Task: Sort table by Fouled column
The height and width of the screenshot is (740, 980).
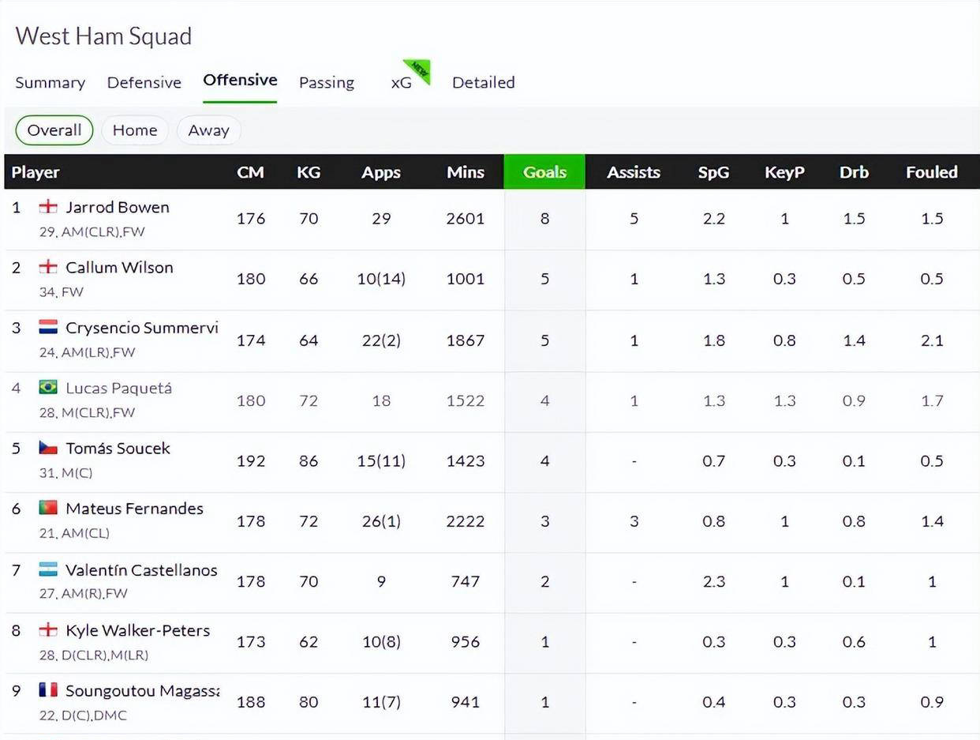Action: tap(932, 172)
